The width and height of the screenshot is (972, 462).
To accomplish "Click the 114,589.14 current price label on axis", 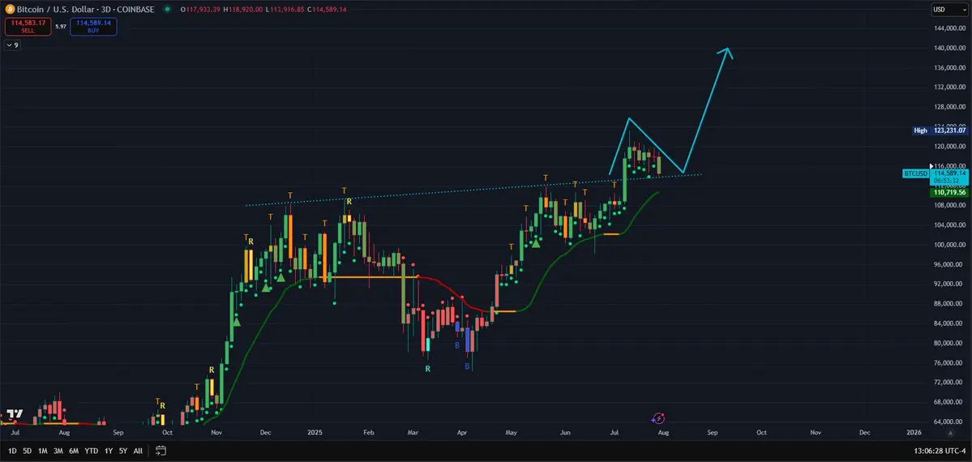I will tap(948, 174).
